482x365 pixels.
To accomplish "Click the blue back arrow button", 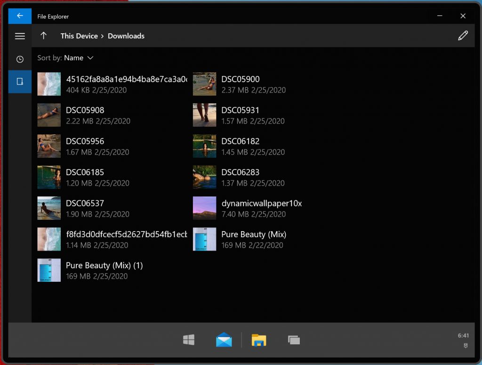I will 20,16.
